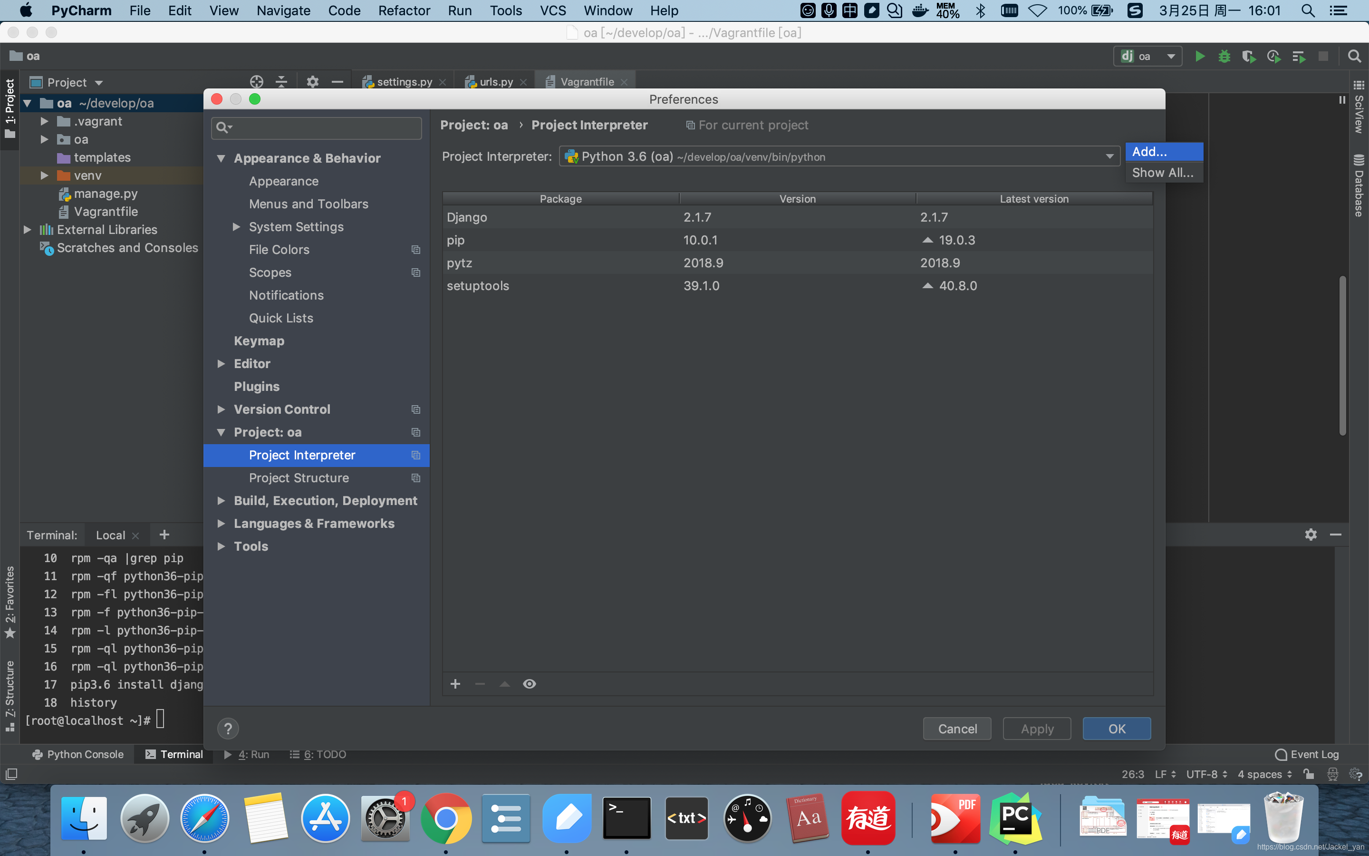Click the remove package minus icon

tap(480, 683)
